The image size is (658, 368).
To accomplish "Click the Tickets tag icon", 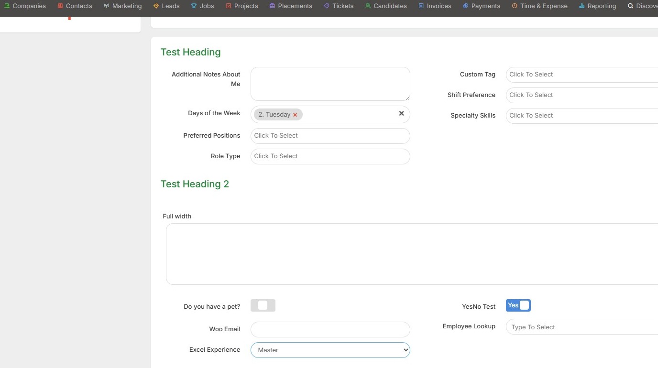I will pyautogui.click(x=327, y=6).
